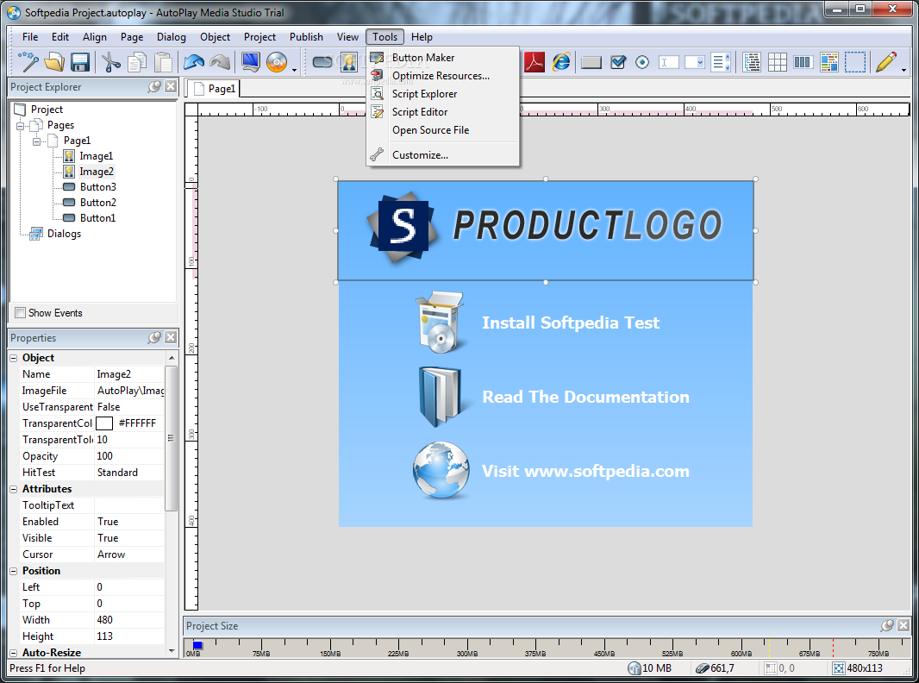The height and width of the screenshot is (683, 919).
Task: Click Visit www.softpedia.com on the page
Action: [x=585, y=472]
